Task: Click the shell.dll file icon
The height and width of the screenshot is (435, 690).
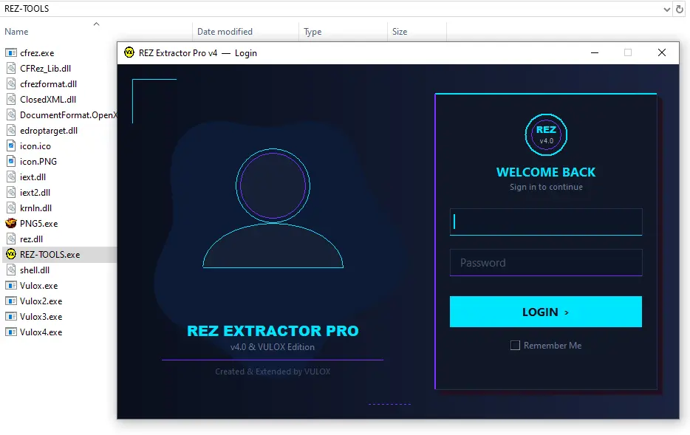Action: pyautogui.click(x=11, y=270)
